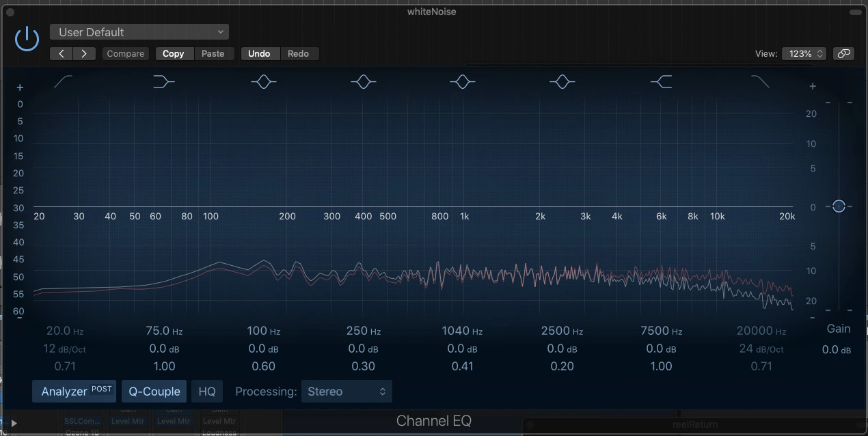
Task: Toggle the 100 Hz parametric band icon
Action: click(x=263, y=82)
